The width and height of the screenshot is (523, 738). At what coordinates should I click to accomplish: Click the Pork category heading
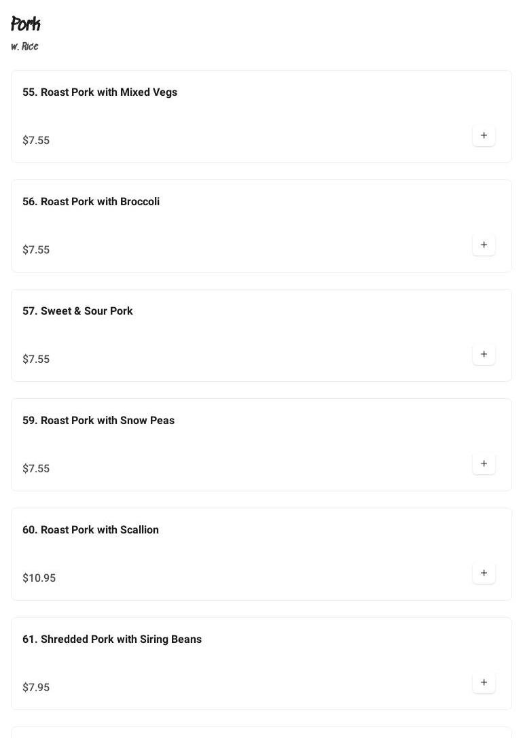(26, 24)
